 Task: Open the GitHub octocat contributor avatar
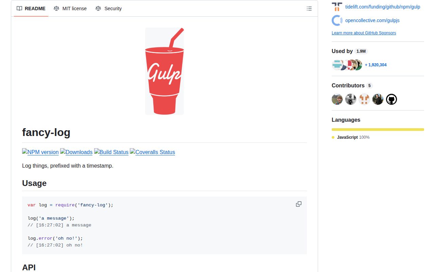point(391,99)
